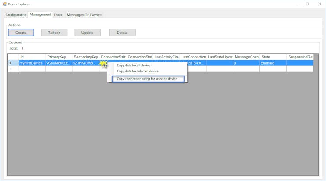This screenshot has height=181, width=326.
Task: Select the myFirstDevice Id cell
Action: click(32, 63)
